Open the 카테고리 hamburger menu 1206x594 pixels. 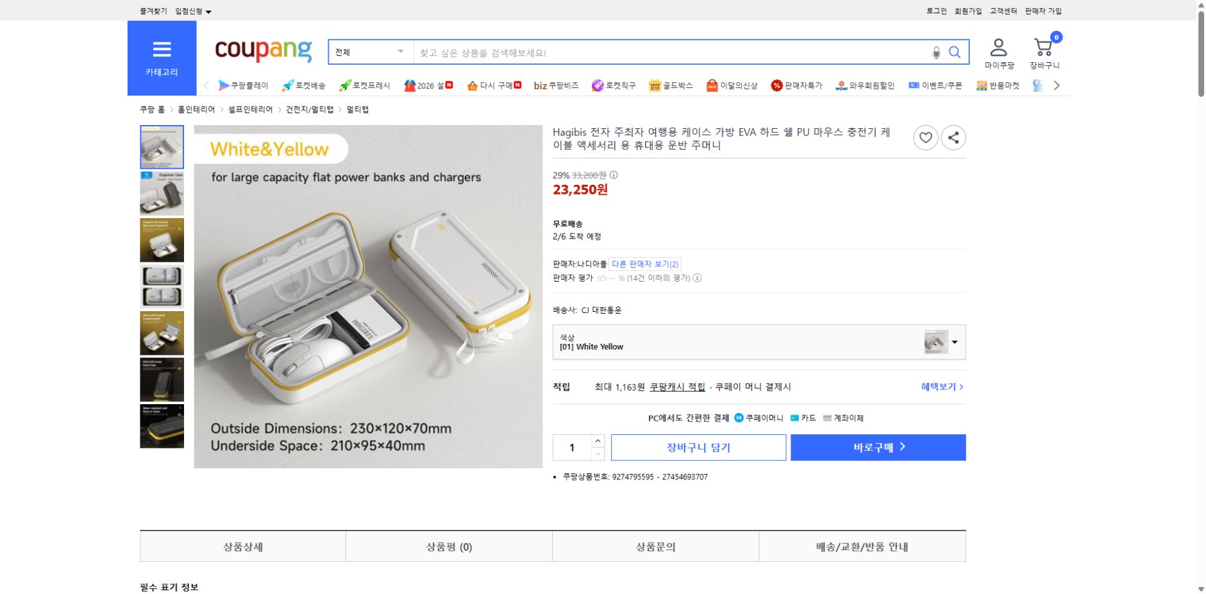point(162,50)
